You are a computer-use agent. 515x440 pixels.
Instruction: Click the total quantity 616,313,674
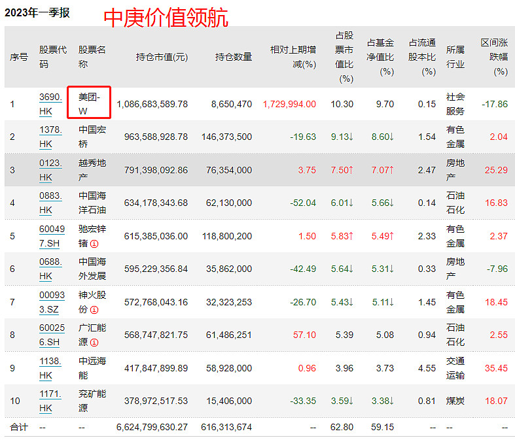pos(226,427)
